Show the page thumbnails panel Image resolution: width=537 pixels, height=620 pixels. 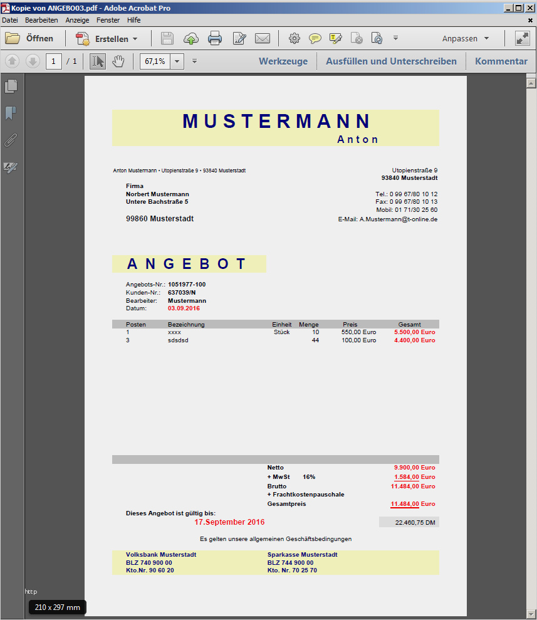click(x=11, y=86)
